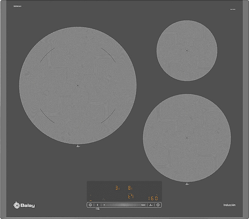This screenshot has width=249, height=219.
Task: Select the bottom-right cooking zone
Action: click(x=187, y=138)
